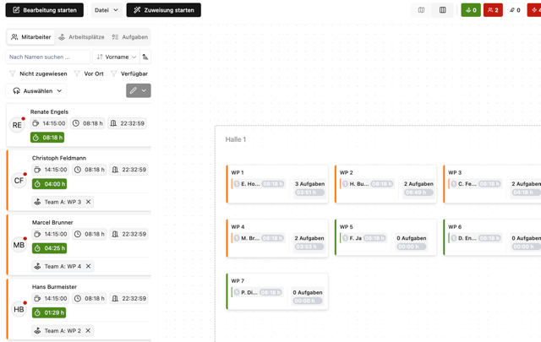Click Zuweisung starten button
Image resolution: width=541 pixels, height=342 pixels.
(163, 10)
